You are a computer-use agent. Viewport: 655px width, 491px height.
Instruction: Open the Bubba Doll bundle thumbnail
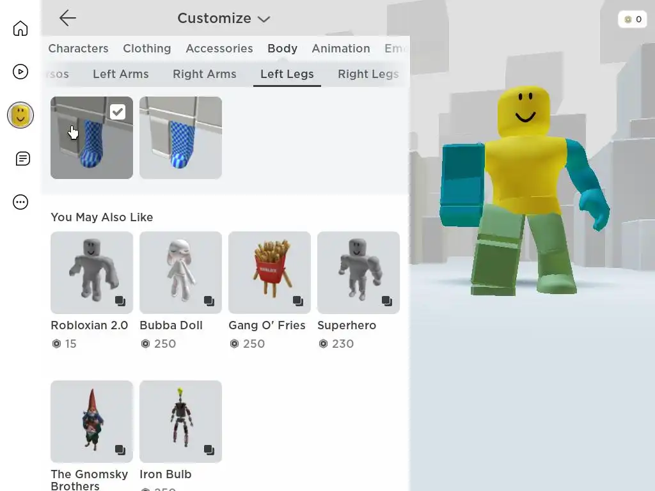[x=181, y=272]
